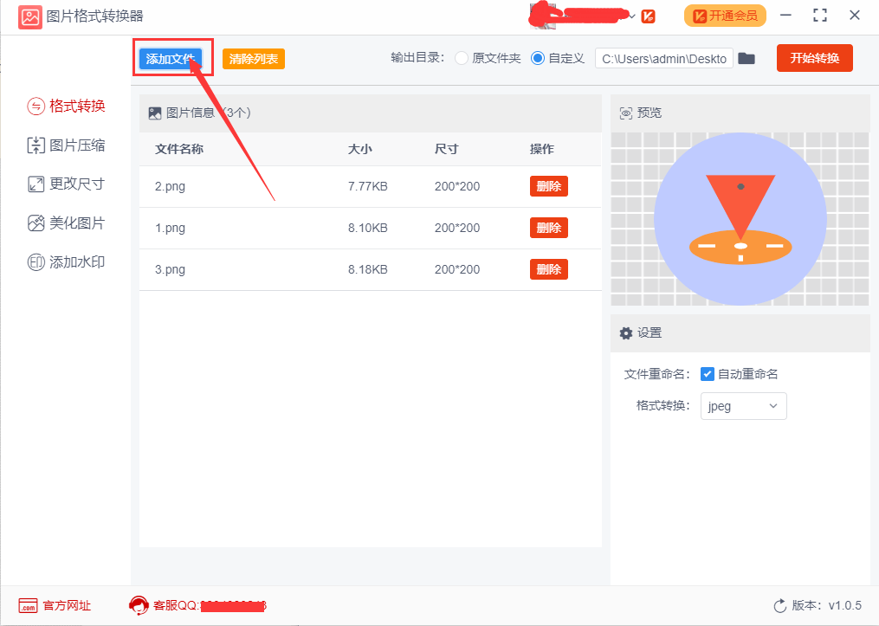The width and height of the screenshot is (879, 626).
Task: Expand the dropdown next to the user account
Action: click(633, 16)
